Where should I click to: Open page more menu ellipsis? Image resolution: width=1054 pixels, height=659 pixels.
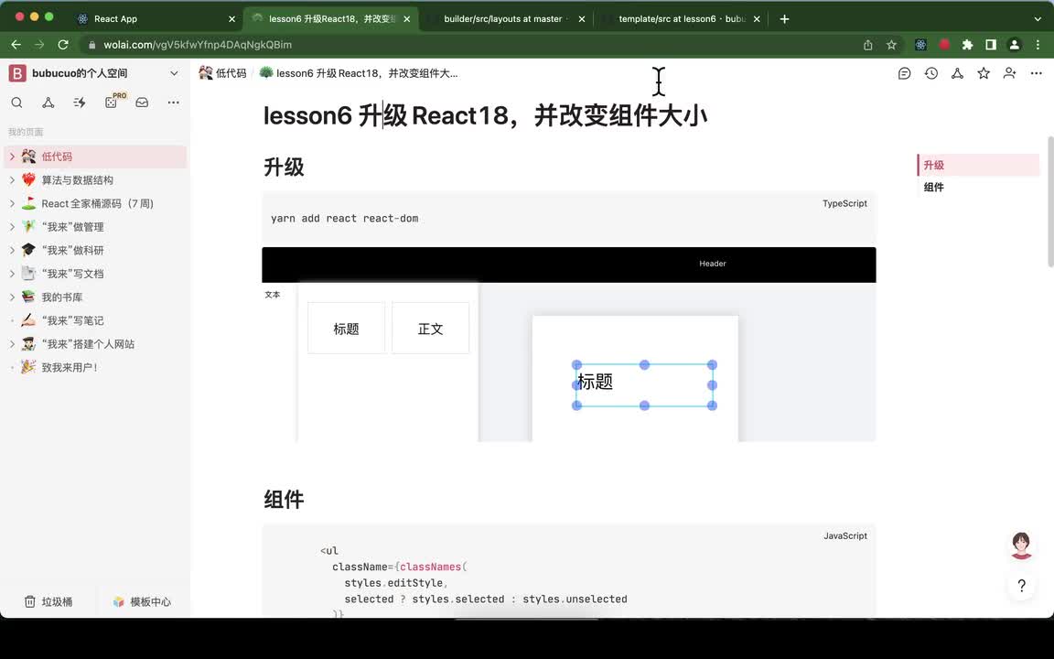point(1036,73)
